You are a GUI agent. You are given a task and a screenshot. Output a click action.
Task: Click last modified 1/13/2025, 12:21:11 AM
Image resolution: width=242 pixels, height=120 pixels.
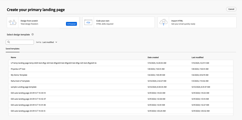[x=200, y=63]
